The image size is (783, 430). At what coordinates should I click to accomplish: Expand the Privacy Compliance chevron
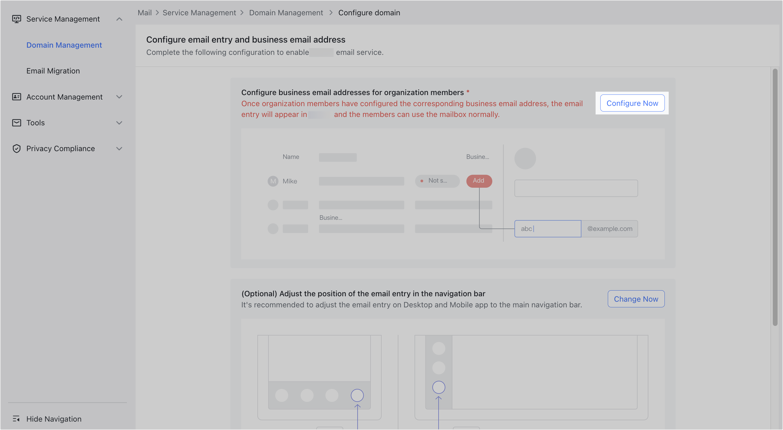click(119, 148)
